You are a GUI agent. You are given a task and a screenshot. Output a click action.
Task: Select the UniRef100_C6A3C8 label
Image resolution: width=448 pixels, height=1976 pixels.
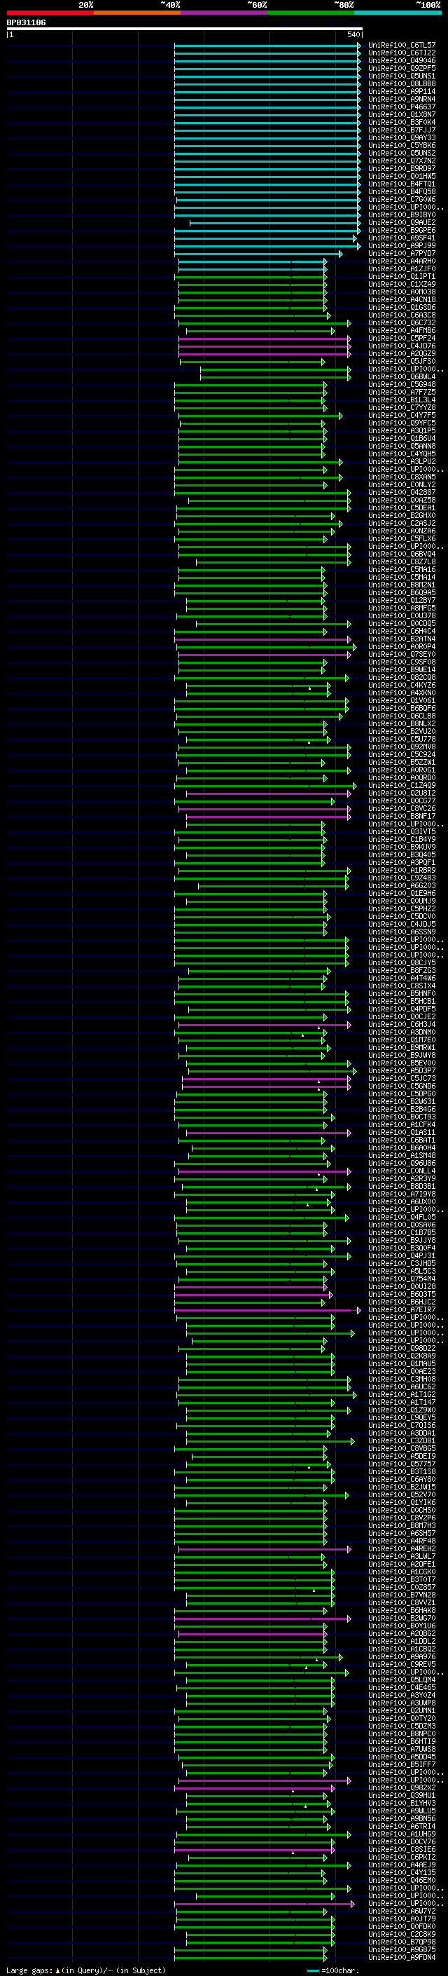pyautogui.click(x=402, y=315)
